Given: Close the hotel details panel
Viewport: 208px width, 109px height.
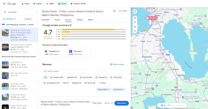Looking at the screenshot, I should [123, 11].
